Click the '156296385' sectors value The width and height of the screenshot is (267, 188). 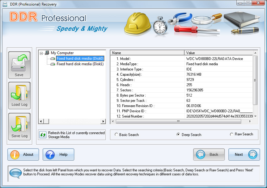click(x=195, y=90)
